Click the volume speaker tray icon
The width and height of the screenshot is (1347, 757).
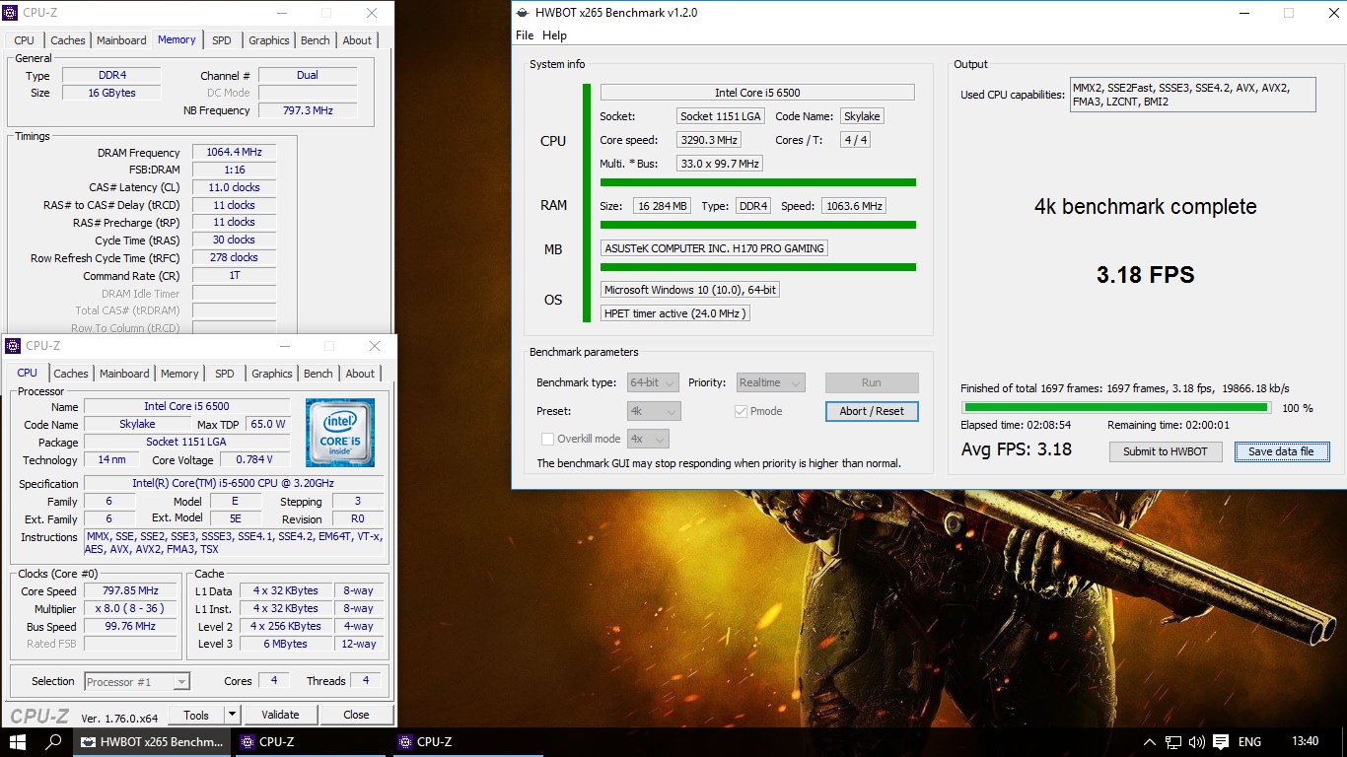click(x=1196, y=742)
